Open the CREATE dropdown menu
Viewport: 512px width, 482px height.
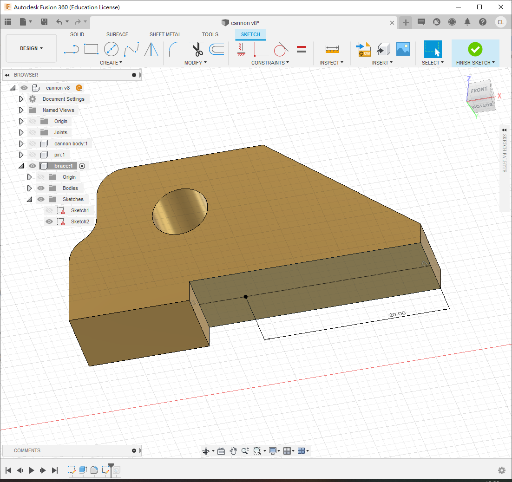(x=111, y=63)
